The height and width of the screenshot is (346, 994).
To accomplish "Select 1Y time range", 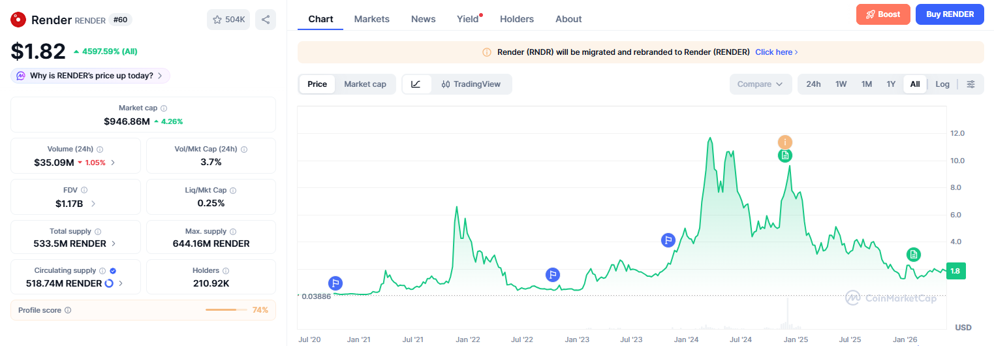I will pos(891,84).
